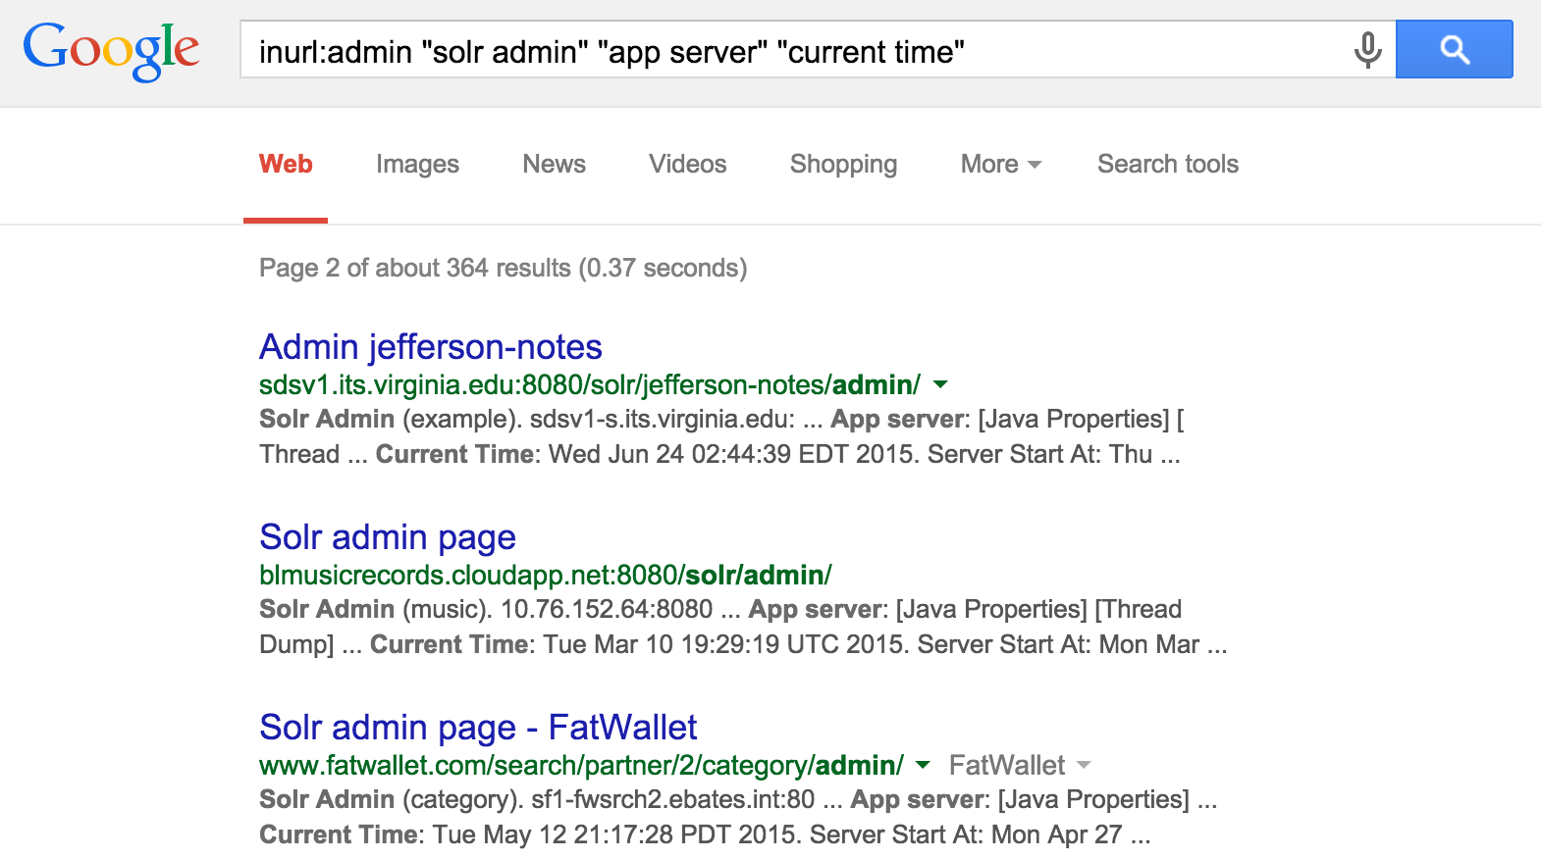Viewport: 1541px width, 859px height.
Task: Click the Google logo
Action: tap(111, 51)
